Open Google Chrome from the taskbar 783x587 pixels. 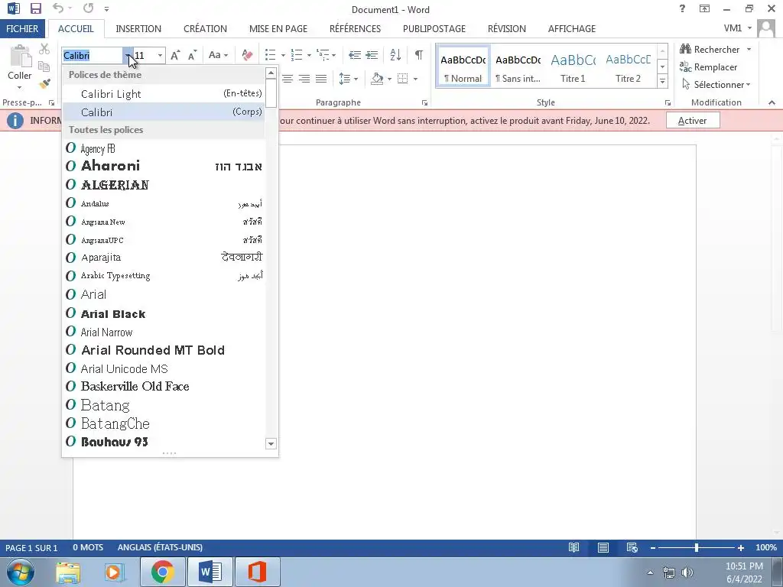[162, 572]
